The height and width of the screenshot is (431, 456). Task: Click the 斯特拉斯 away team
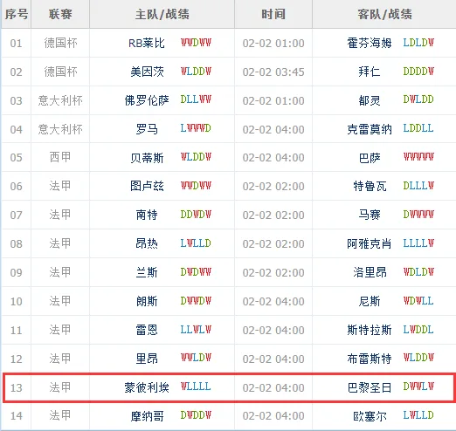coord(370,330)
